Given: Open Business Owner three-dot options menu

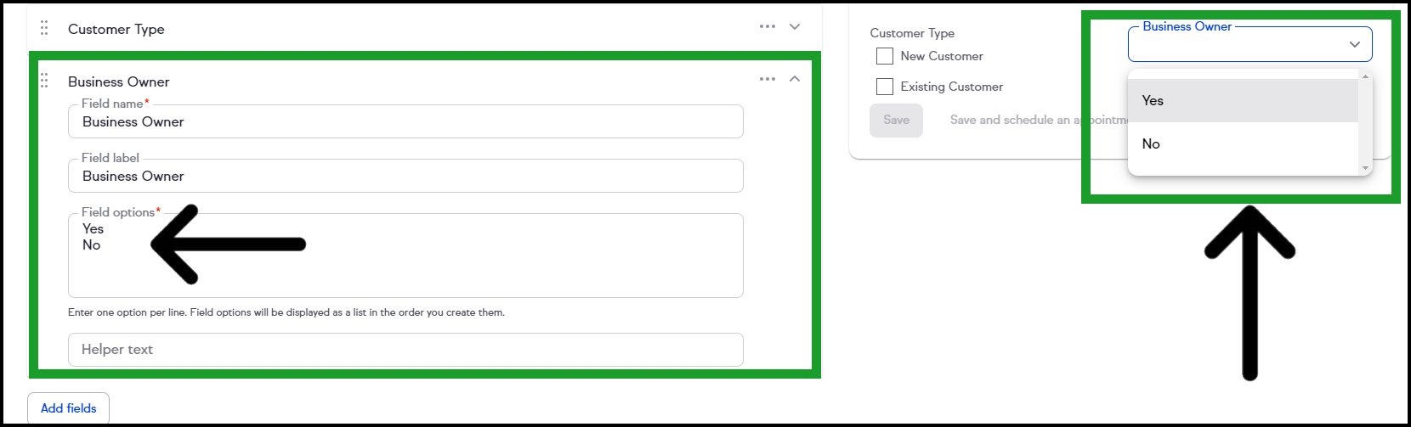Looking at the screenshot, I should click(768, 79).
